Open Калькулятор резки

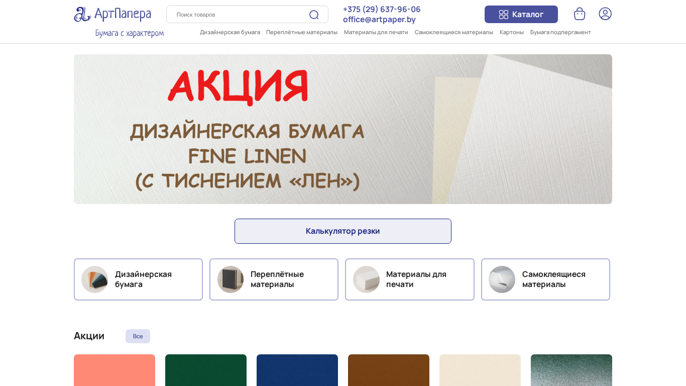point(343,231)
